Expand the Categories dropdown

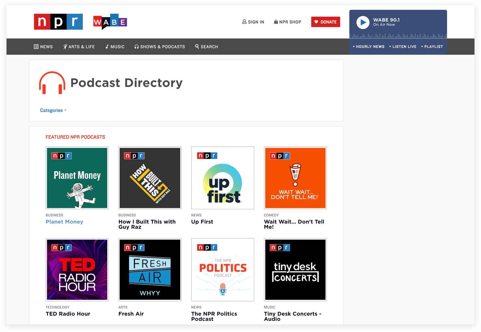(53, 110)
